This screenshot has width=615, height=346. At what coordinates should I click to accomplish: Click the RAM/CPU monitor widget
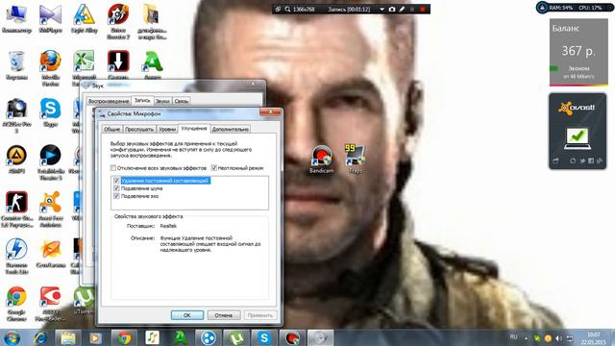click(575, 8)
